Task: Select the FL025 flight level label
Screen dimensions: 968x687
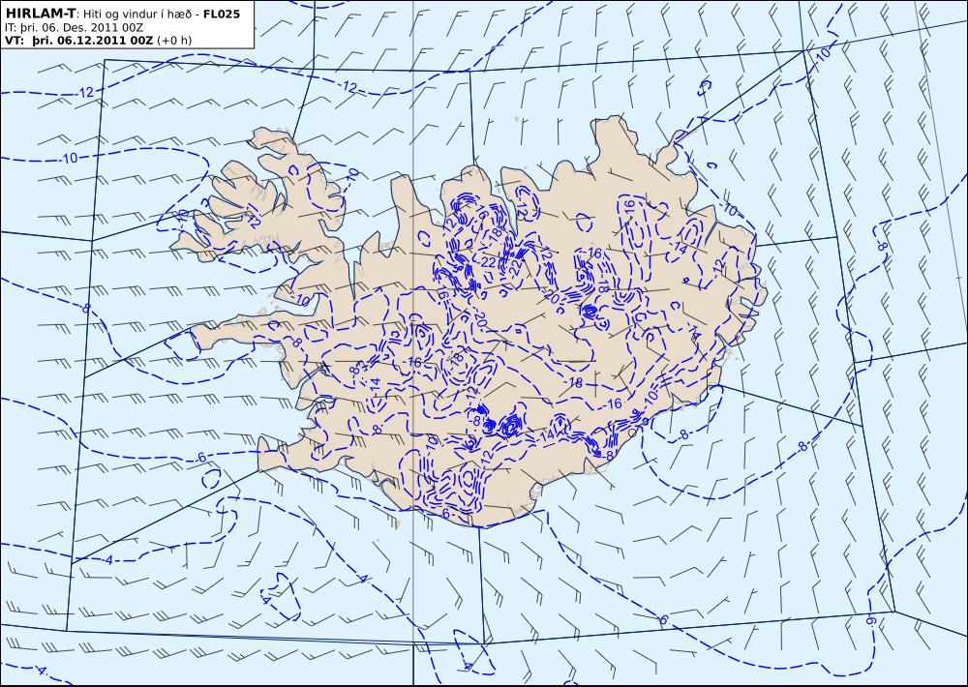Action: (x=221, y=14)
